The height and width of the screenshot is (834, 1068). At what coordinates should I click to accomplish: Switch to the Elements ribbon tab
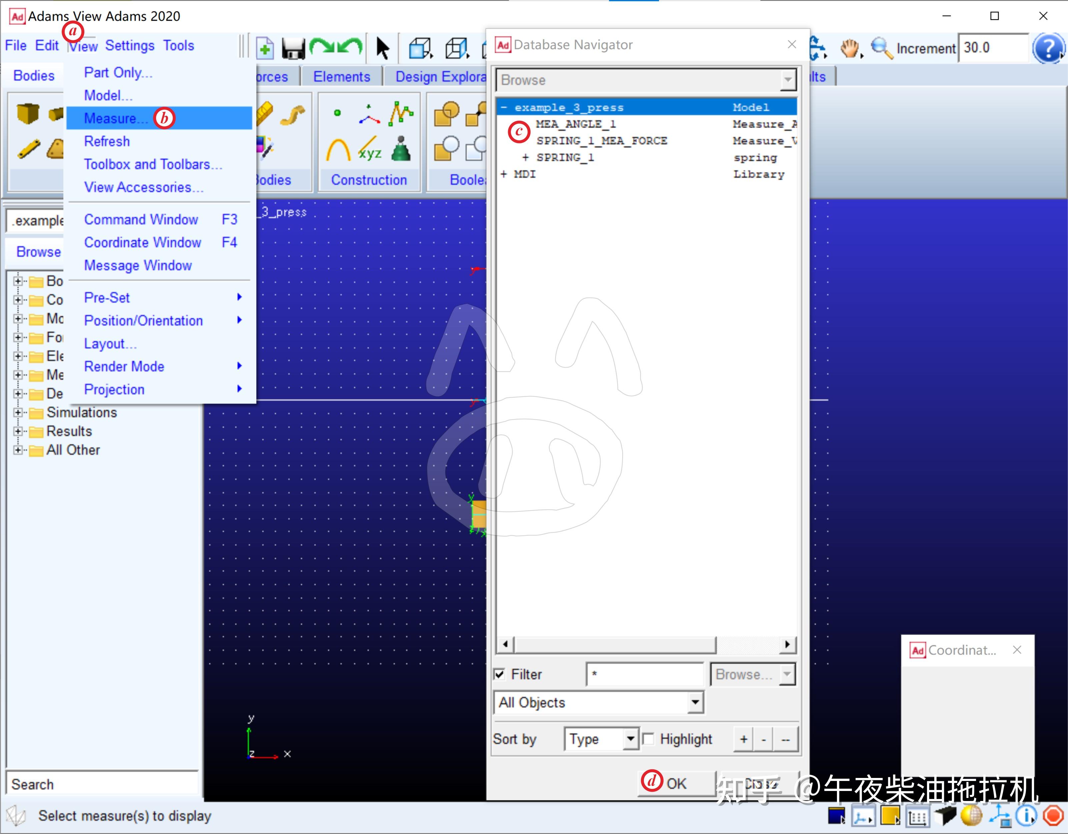coord(341,77)
